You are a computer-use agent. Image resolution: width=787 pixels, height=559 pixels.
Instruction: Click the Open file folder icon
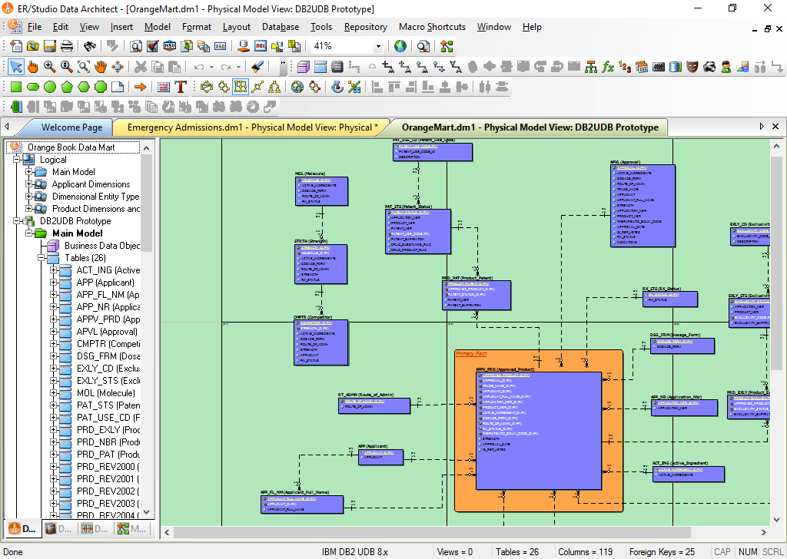[33, 46]
